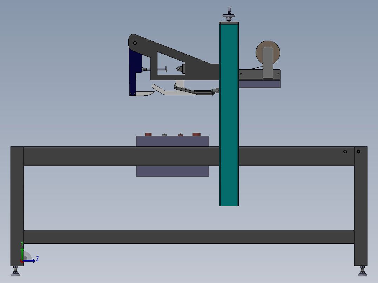
Task: Pick the hex bolt on the right frame leg
Action: click(x=358, y=152)
